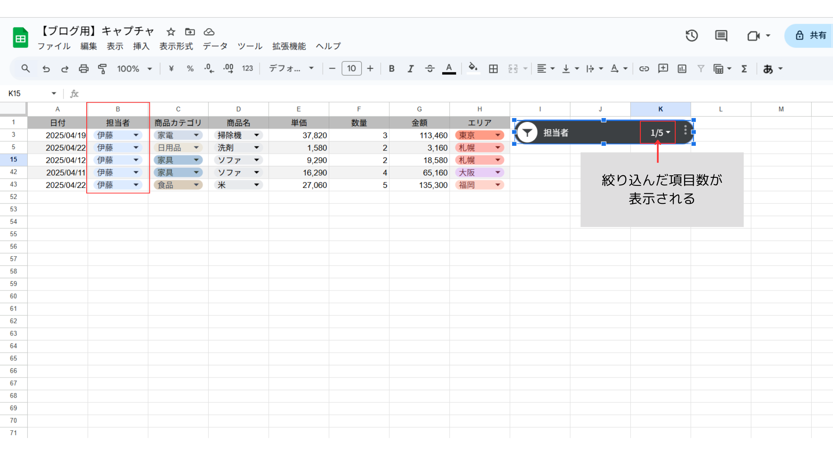
Task: Expand the slicer 1/5 filter dropdown
Action: 660,133
